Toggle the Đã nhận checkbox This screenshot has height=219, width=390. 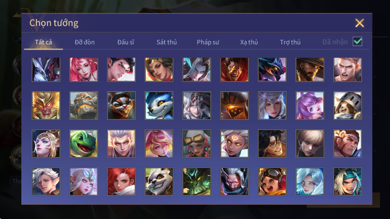click(x=357, y=41)
